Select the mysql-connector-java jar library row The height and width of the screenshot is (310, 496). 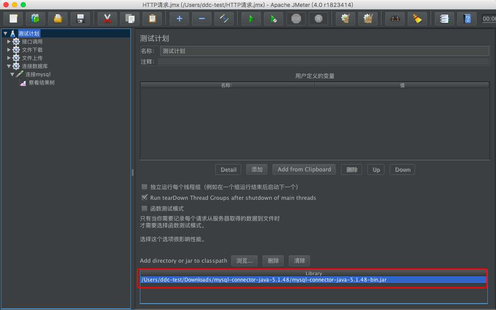pyautogui.click(x=313, y=279)
